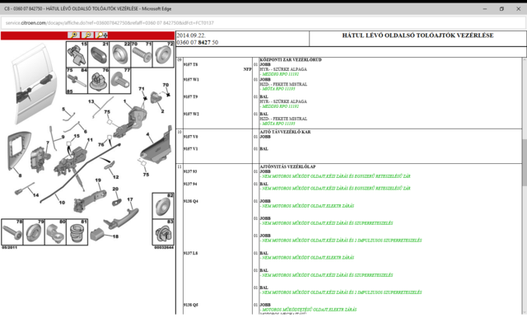Activate the zoom-and-pan magnifier tool
The image size is (527, 318).
(101, 35)
